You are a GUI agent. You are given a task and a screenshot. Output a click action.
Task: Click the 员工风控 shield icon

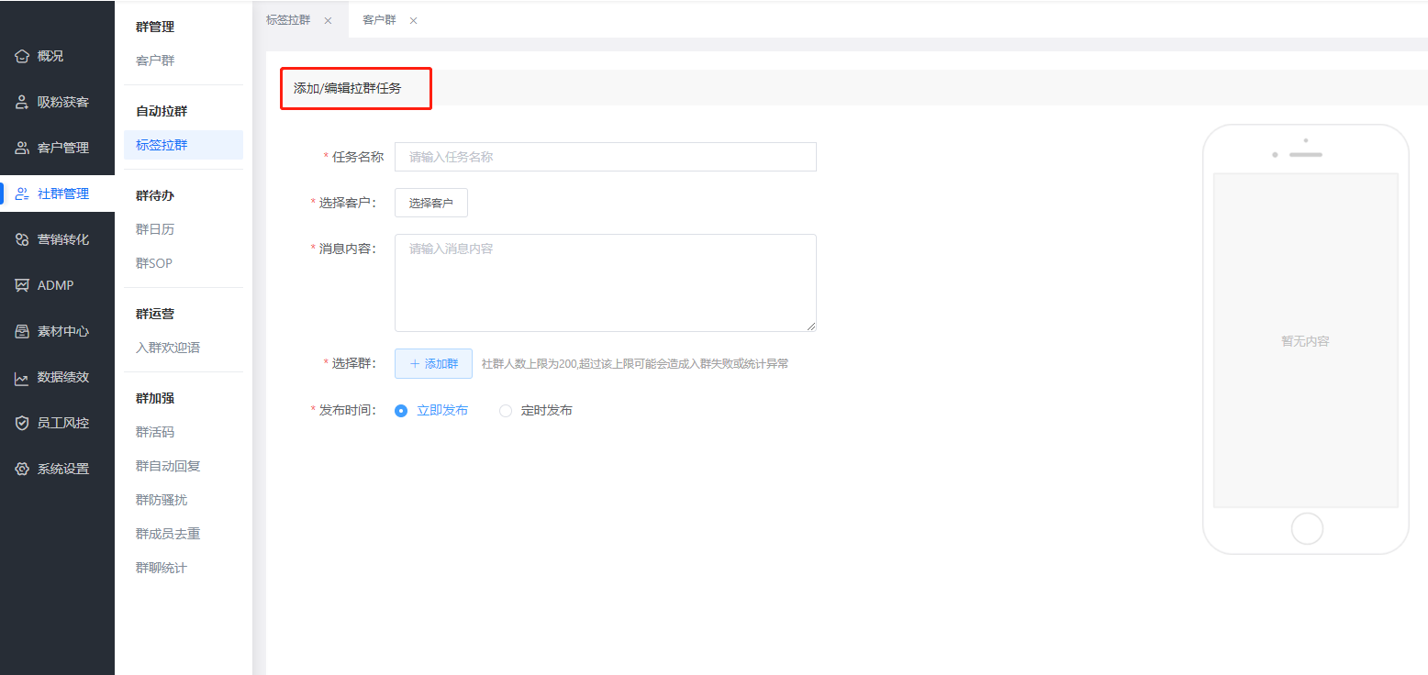coord(22,423)
